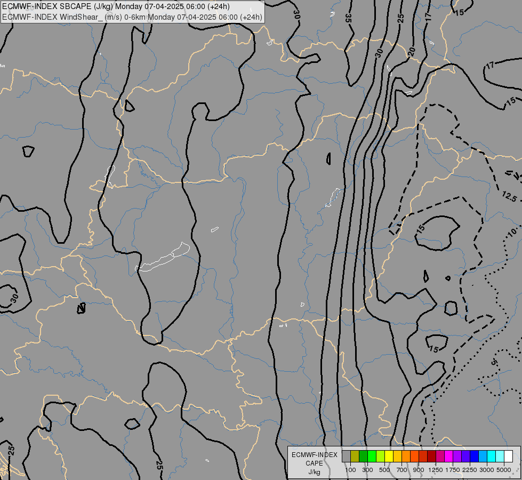This screenshot has width=522, height=480.
Task: Click the dotted contour label 10
Action: [x=512, y=232]
